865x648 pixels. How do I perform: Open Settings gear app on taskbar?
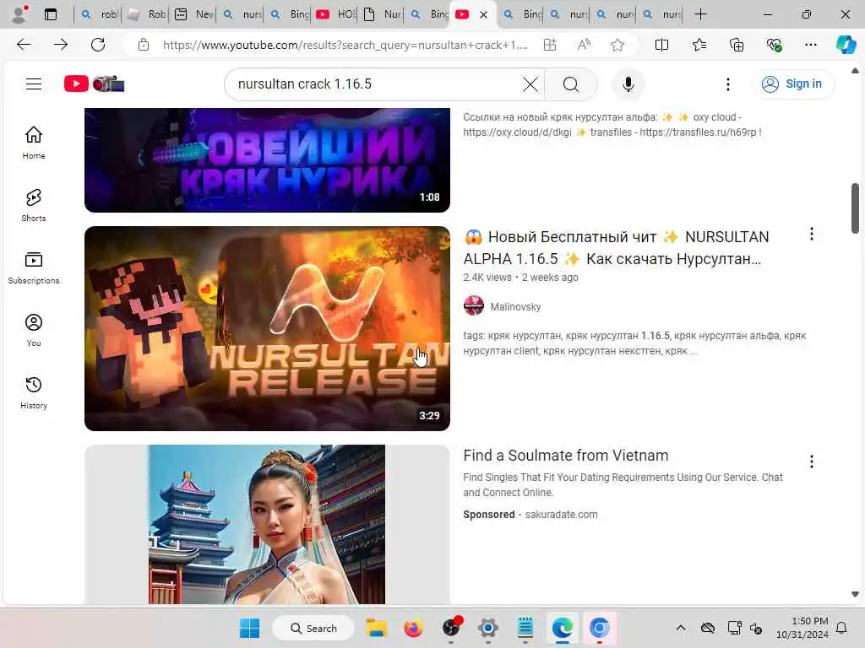[x=487, y=628]
